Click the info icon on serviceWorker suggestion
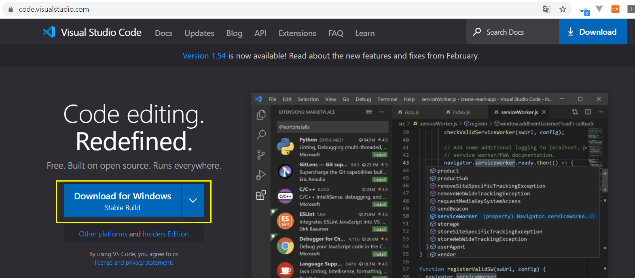The width and height of the screenshot is (635, 278). 592,216
